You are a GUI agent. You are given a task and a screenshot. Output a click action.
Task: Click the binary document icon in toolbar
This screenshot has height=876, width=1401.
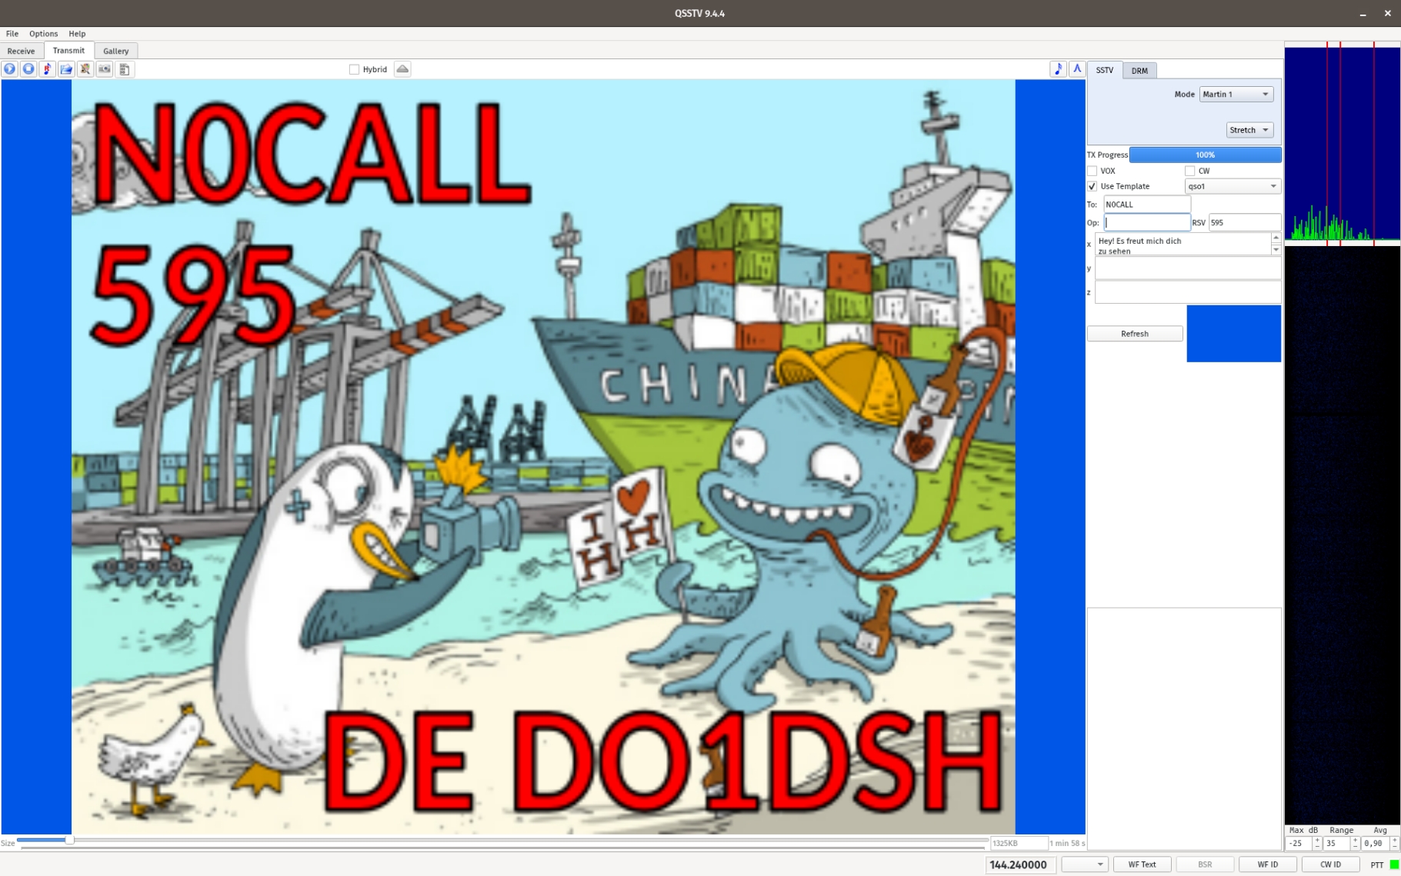[125, 69]
